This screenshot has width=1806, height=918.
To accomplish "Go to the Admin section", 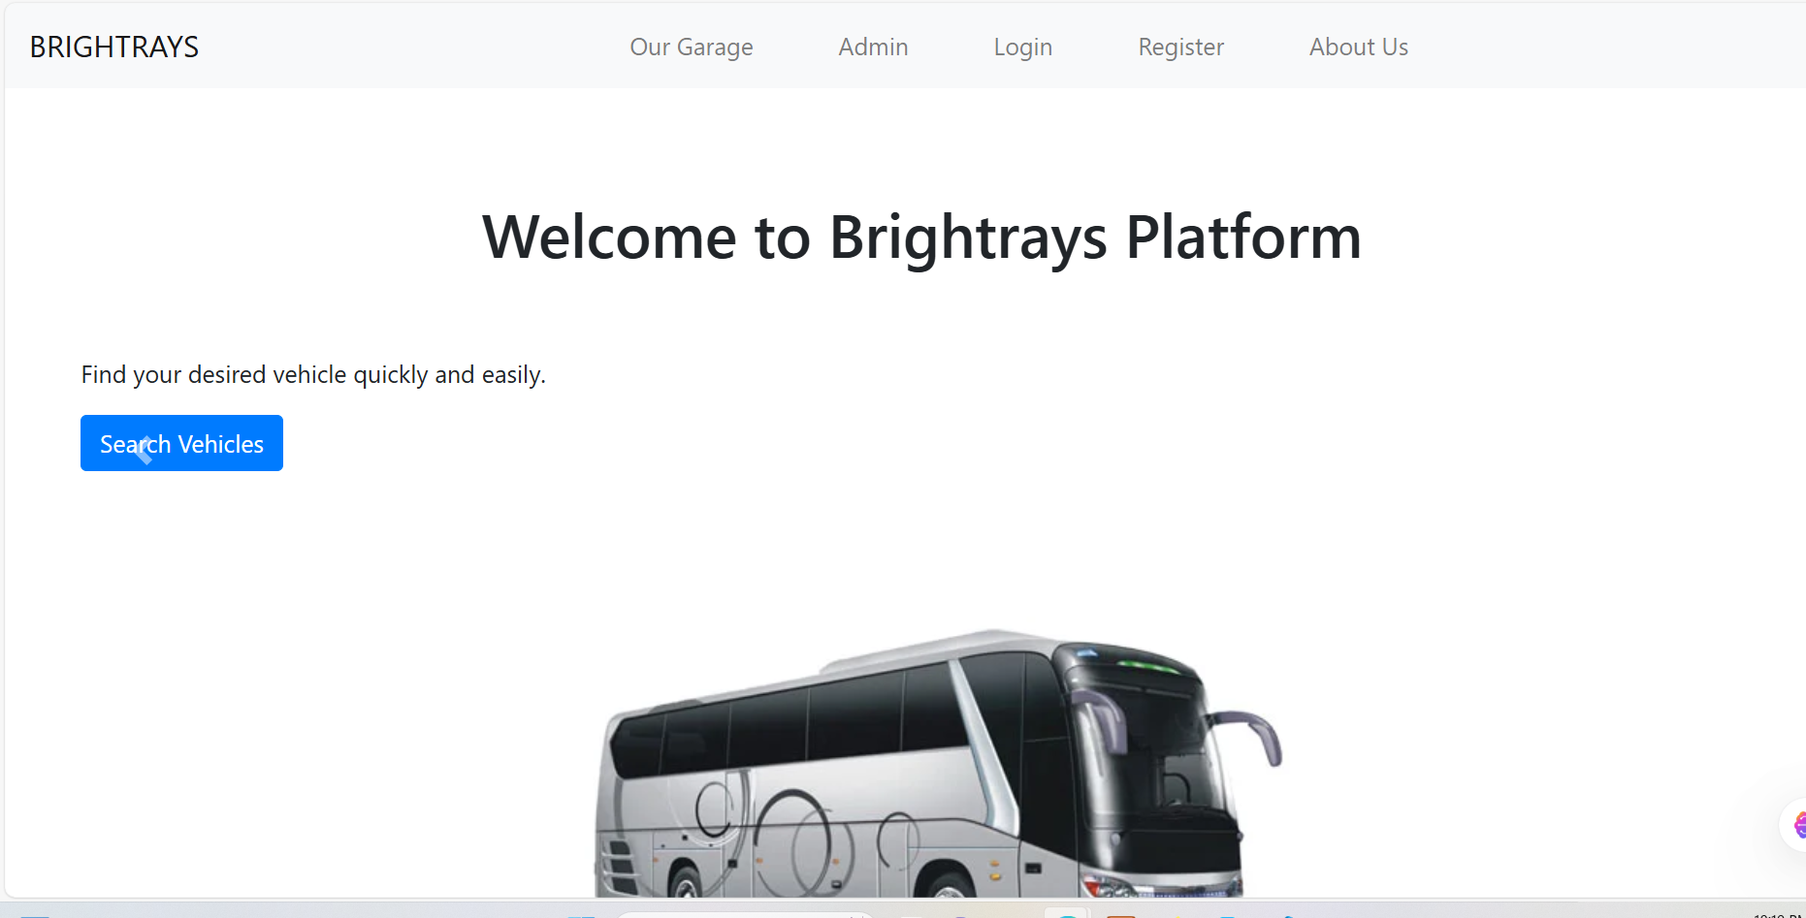I will pyautogui.click(x=873, y=47).
